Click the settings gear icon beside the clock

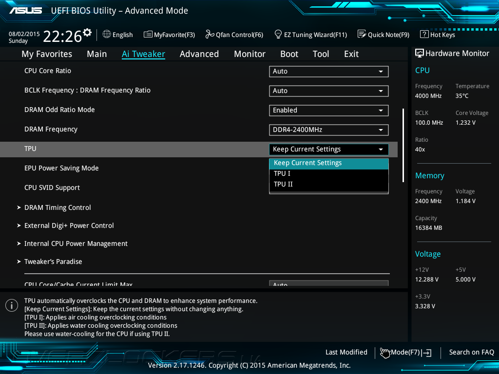pos(87,33)
